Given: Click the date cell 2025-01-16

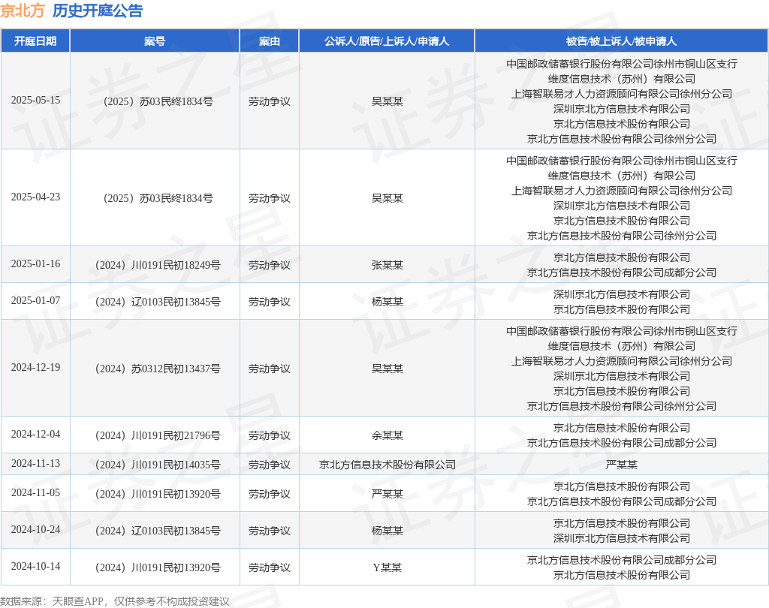Looking at the screenshot, I should pos(36,263).
